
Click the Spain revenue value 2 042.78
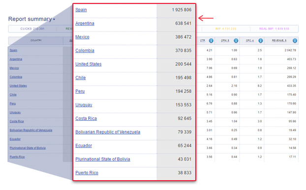(290, 50)
